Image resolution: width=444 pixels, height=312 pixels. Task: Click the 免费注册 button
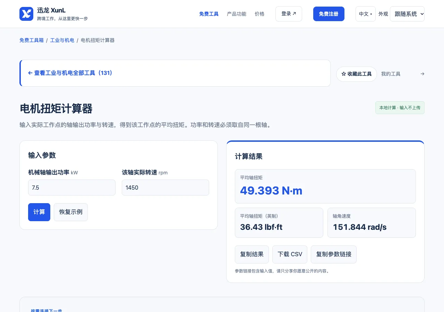pos(329,14)
